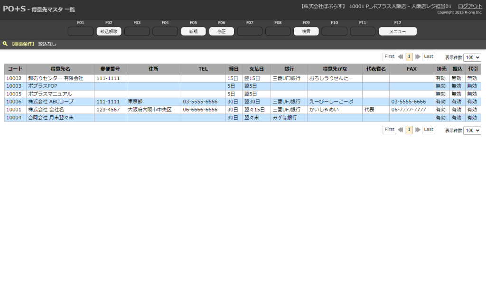Open the bottom 表示件数 dropdown

point(472,131)
